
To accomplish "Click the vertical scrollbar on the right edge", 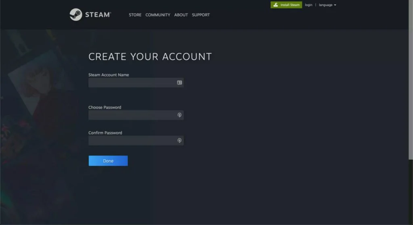I will tap(411, 80).
